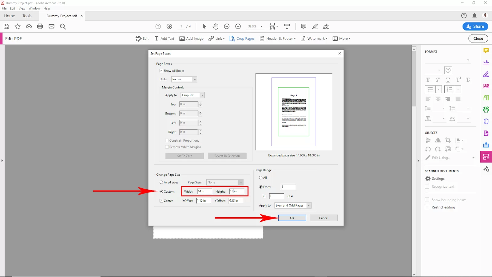Enable Recognize text checkbox
This screenshot has width=492, height=277.
[x=427, y=187]
